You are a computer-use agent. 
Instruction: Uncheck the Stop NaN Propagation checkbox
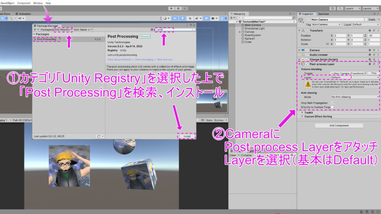[332, 102]
